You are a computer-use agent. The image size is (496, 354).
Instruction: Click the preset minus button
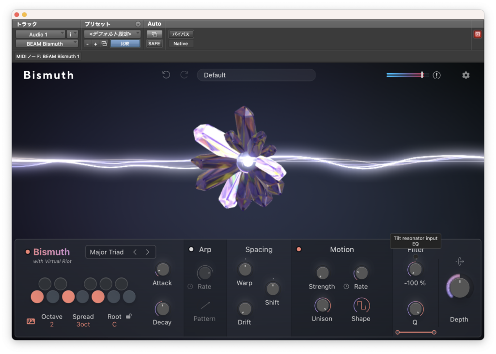tap(87, 44)
